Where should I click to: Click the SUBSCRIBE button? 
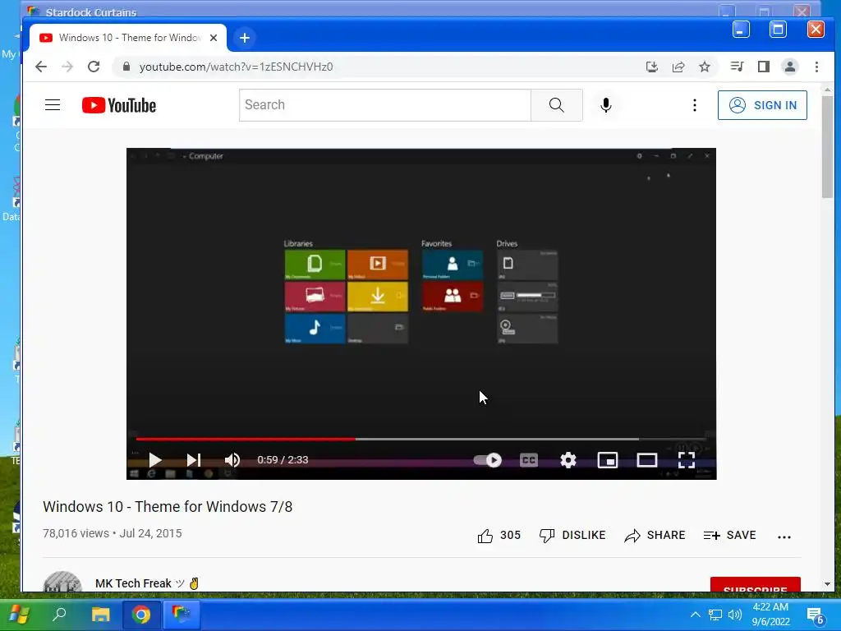756,585
